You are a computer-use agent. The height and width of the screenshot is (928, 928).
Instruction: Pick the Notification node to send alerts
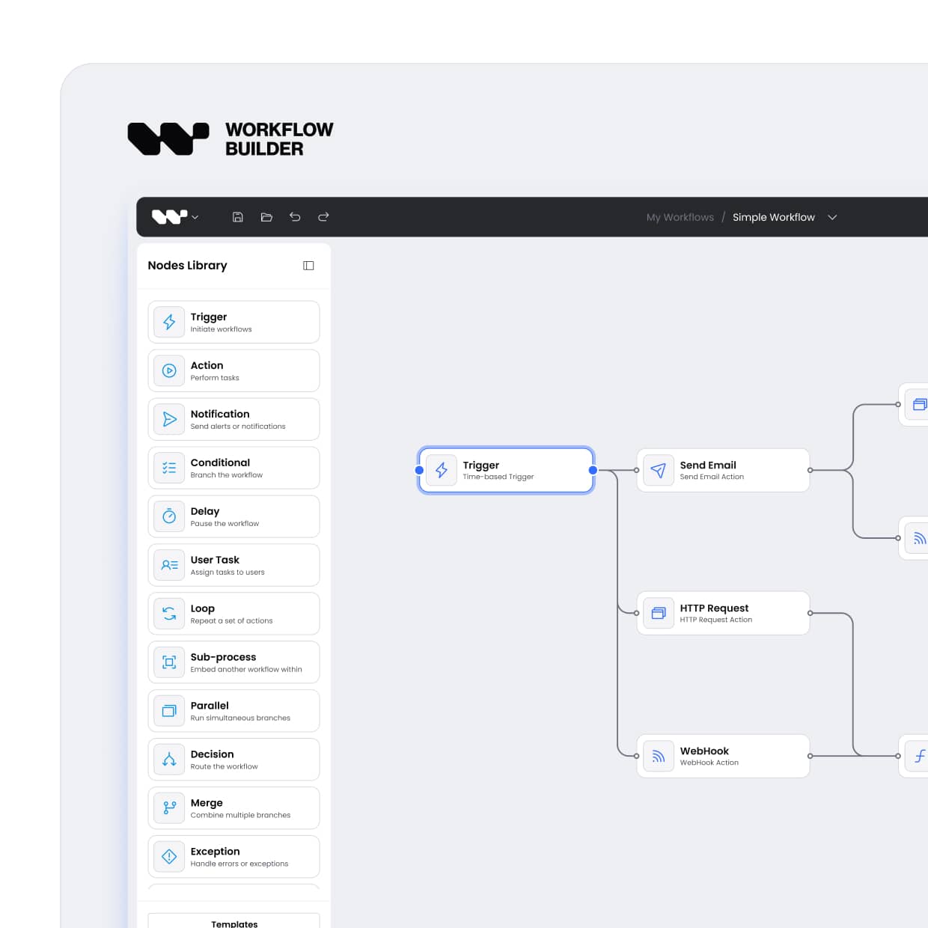coord(233,418)
